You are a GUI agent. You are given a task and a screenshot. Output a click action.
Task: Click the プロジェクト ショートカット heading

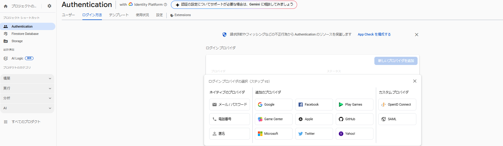click(21, 18)
